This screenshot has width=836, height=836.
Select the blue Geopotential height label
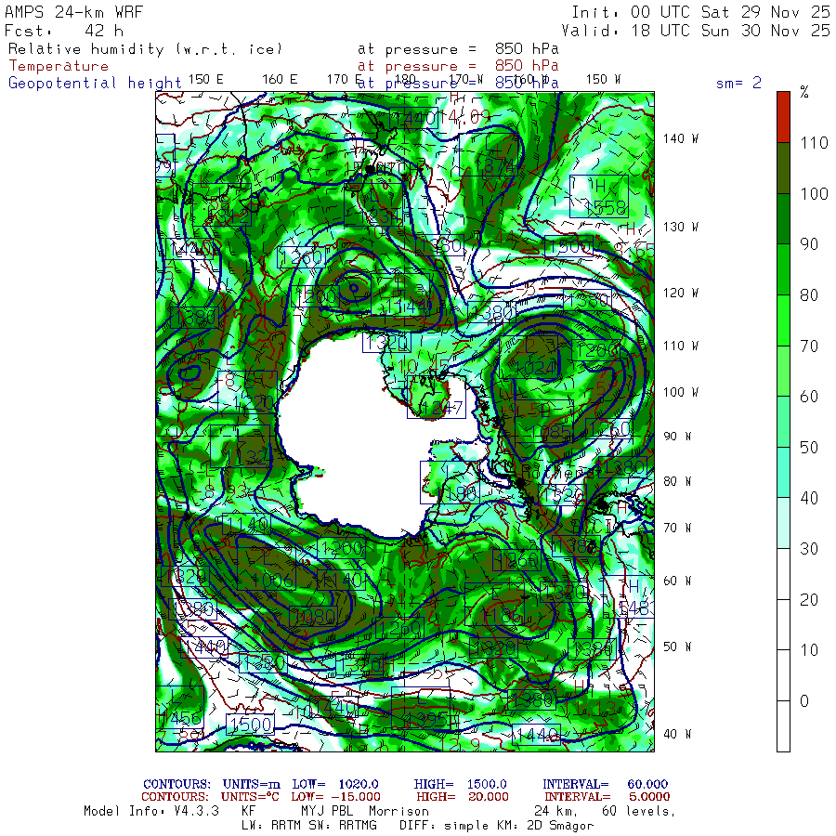tap(95, 83)
